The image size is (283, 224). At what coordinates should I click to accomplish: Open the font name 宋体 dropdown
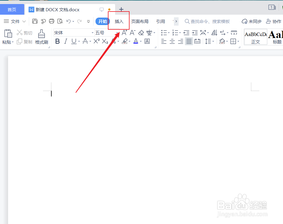click(x=92, y=33)
